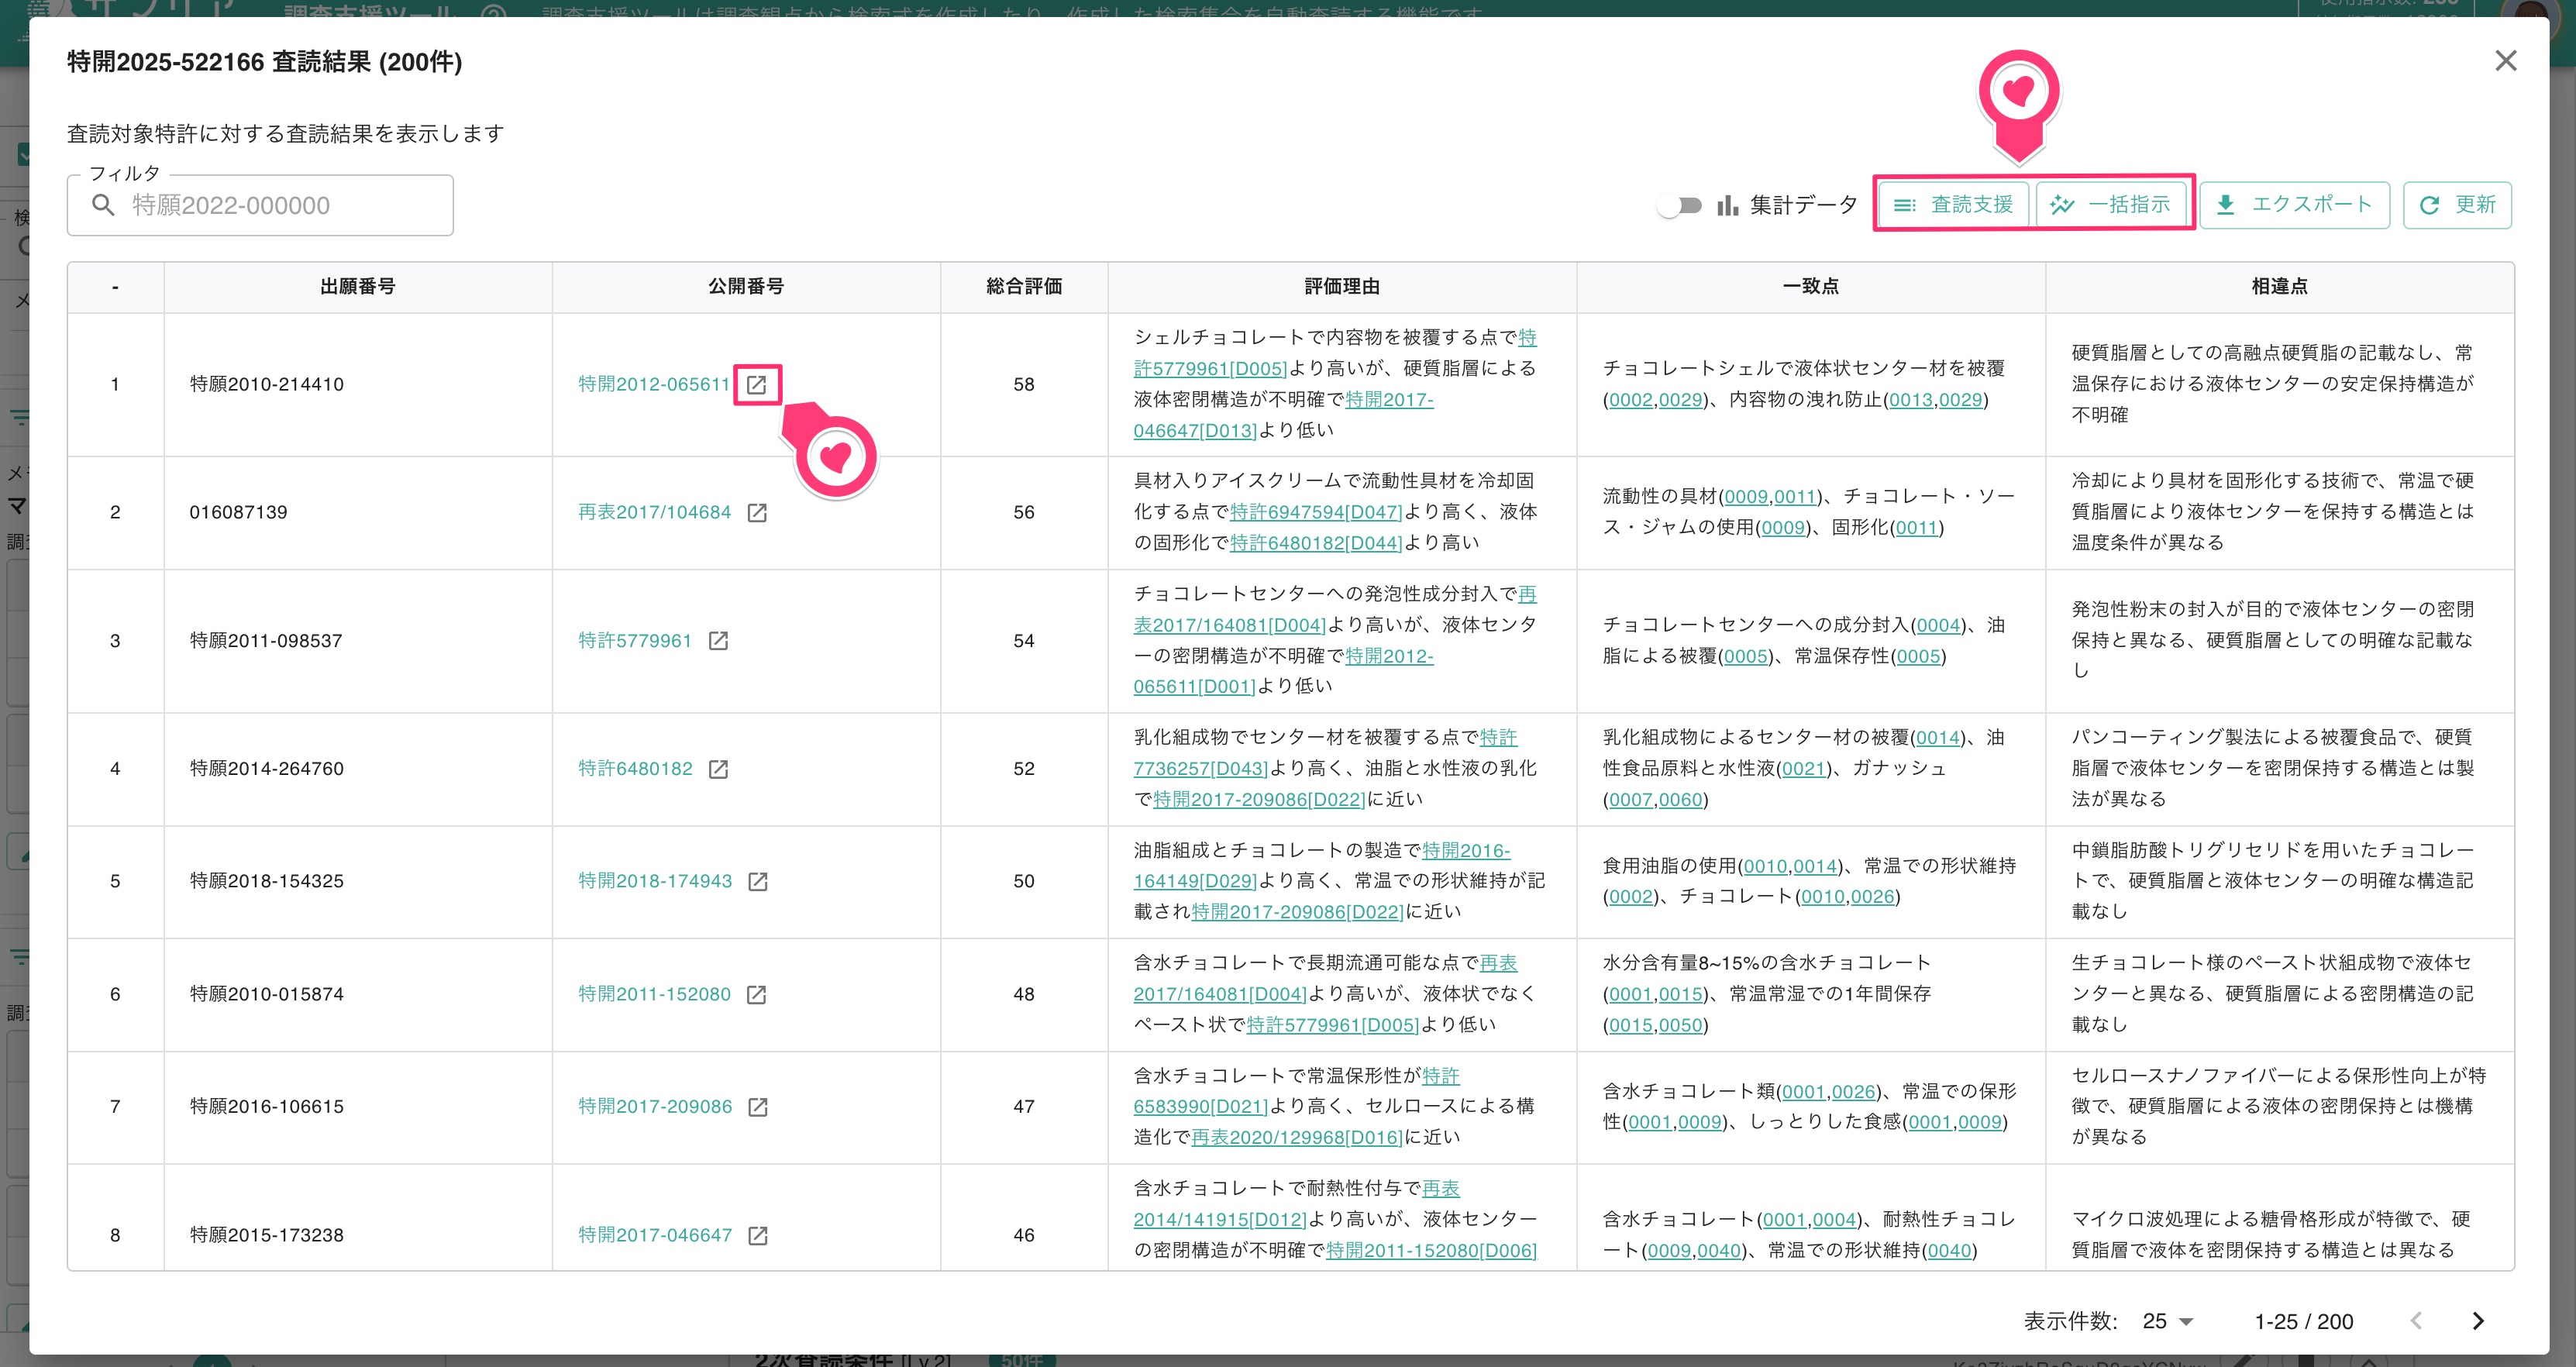Open publication link 特許6480182 in row 4 公開番号
This screenshot has height=1367, width=2576.
(635, 768)
